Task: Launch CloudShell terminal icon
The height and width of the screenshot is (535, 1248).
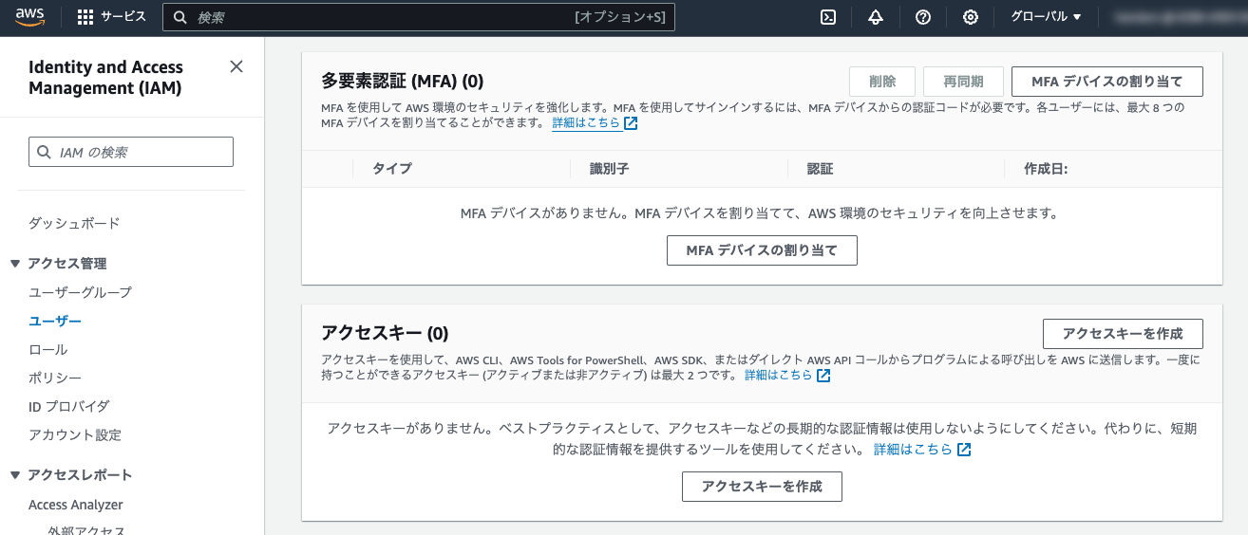Action: click(828, 17)
